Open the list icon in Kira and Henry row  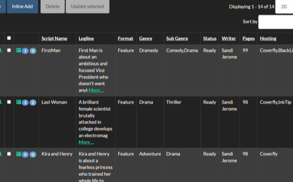18,154
